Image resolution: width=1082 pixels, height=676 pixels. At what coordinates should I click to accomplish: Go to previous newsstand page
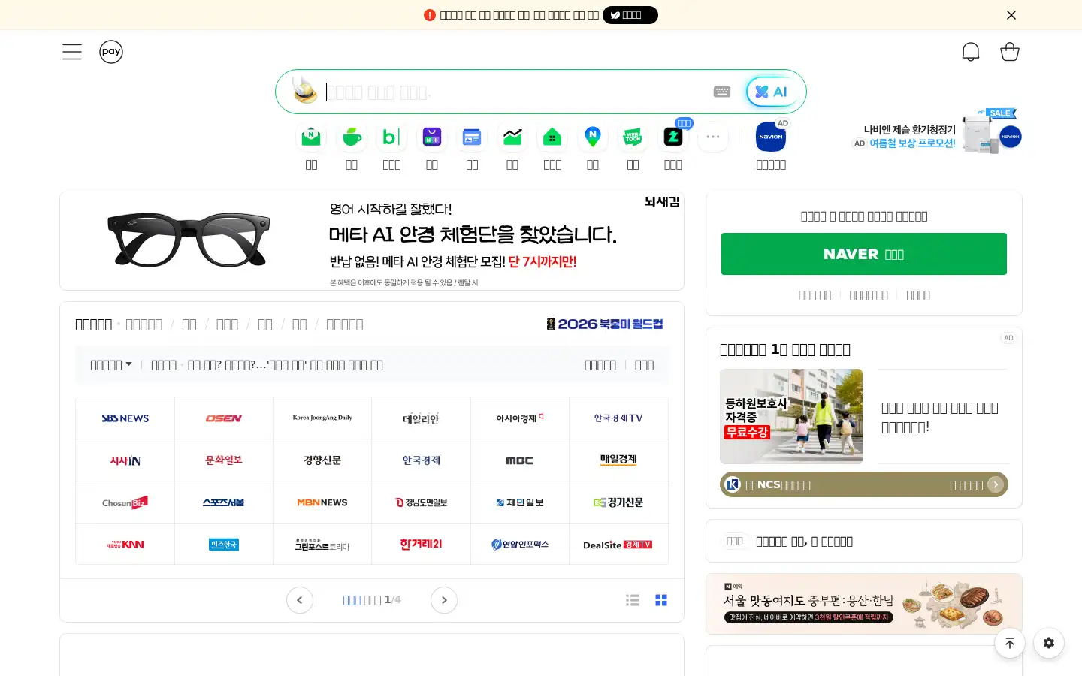(300, 600)
